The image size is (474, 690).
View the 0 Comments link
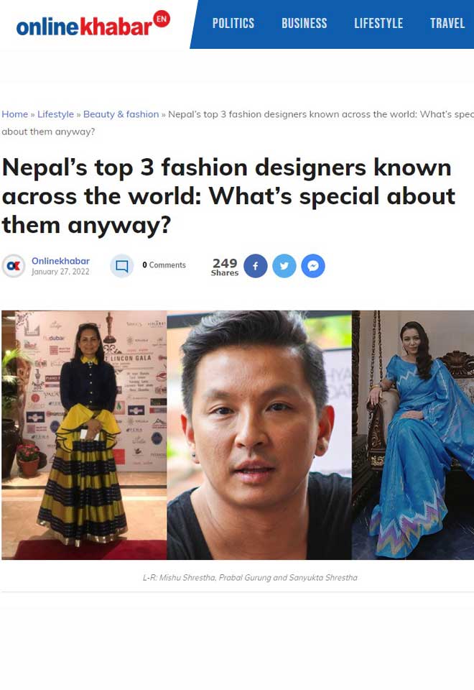[x=164, y=265]
